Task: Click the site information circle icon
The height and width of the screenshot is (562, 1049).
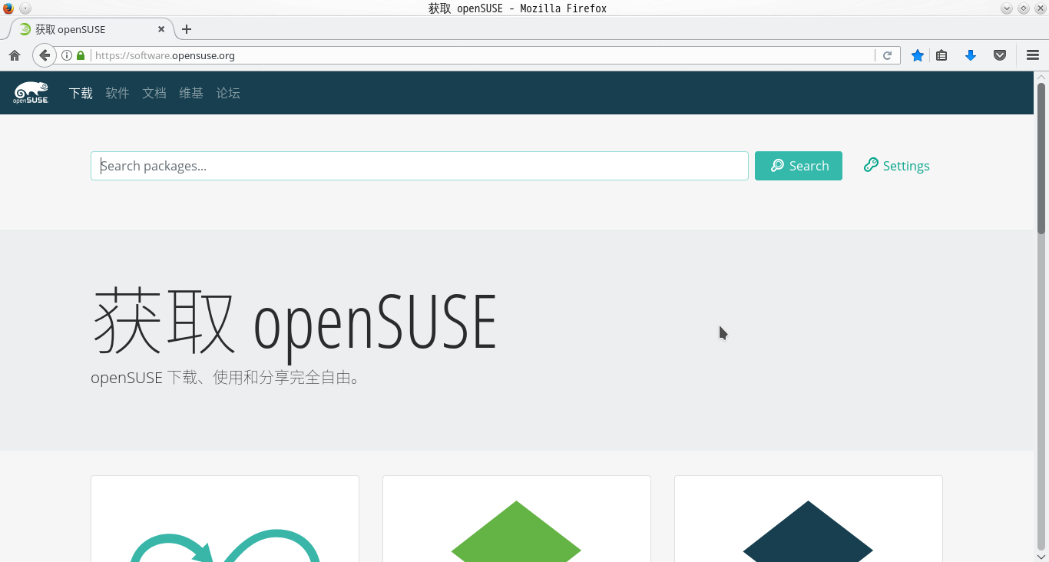Action: click(66, 55)
